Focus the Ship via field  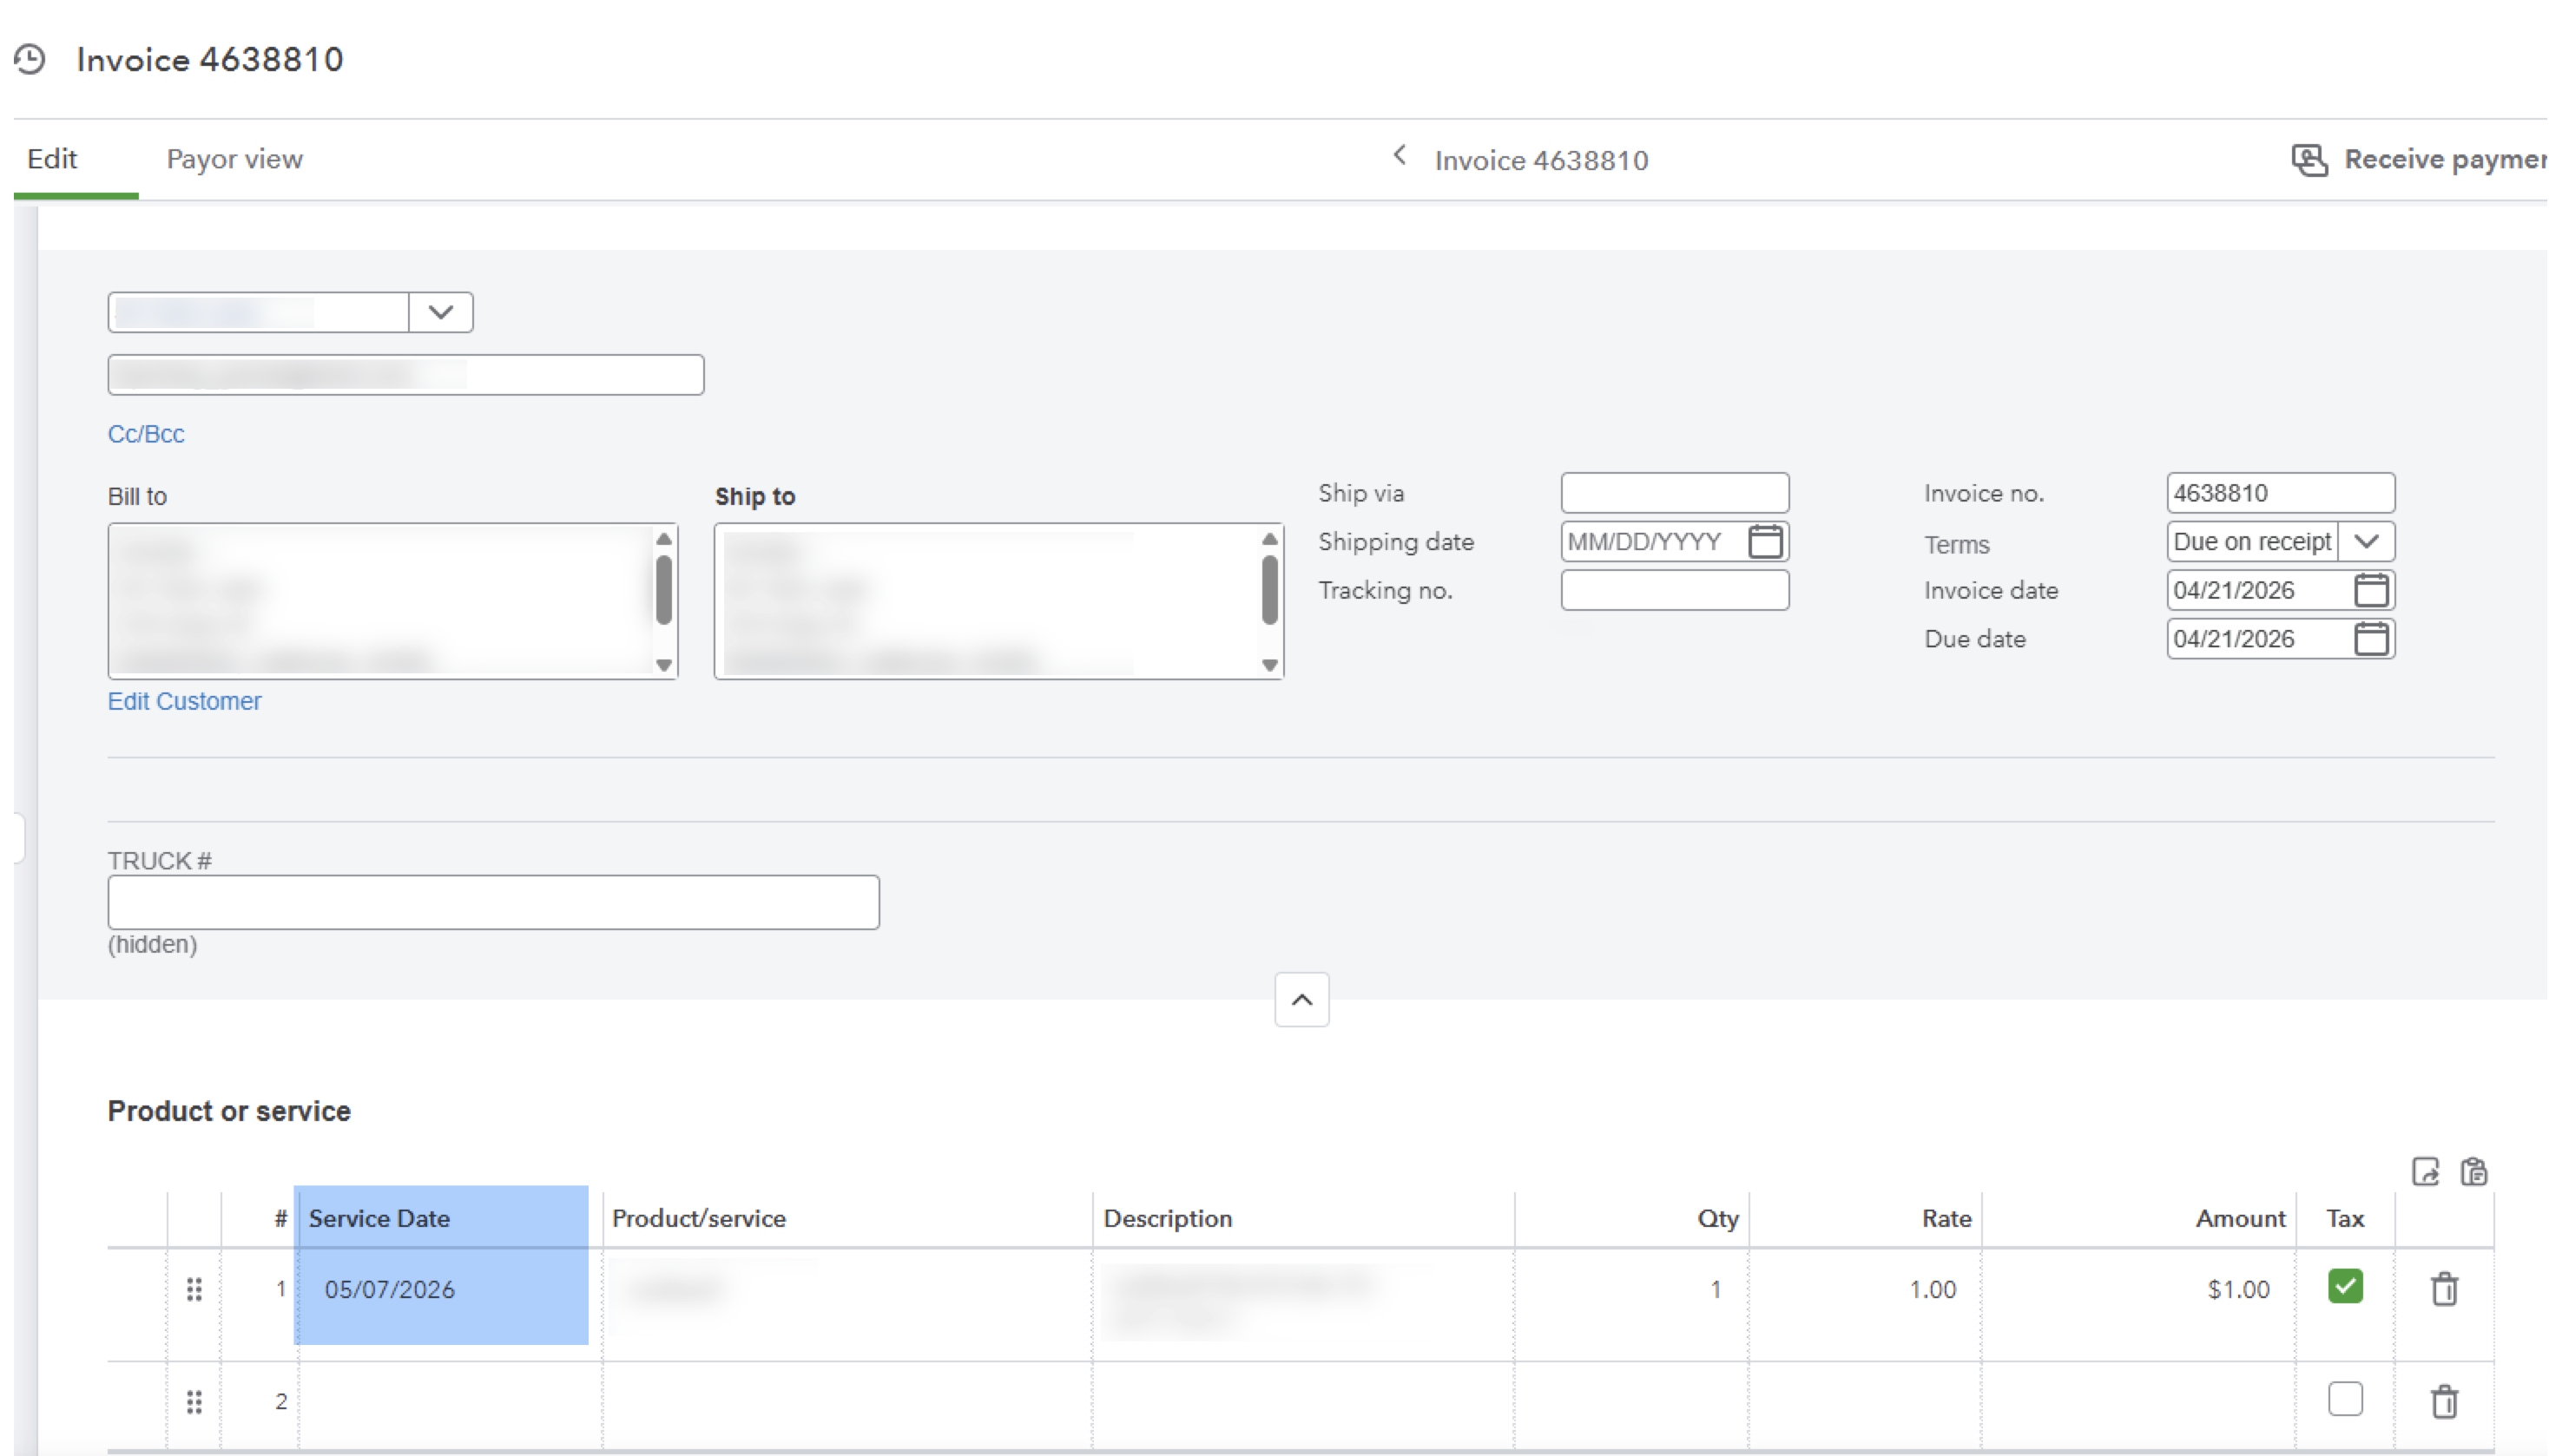click(1675, 493)
